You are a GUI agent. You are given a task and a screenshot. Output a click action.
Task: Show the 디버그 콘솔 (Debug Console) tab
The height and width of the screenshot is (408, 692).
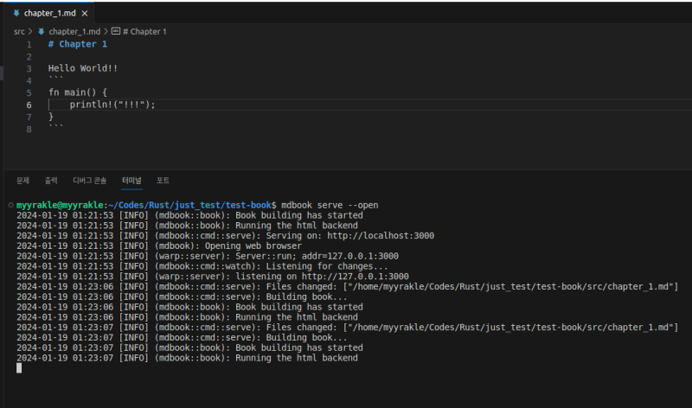coord(90,181)
